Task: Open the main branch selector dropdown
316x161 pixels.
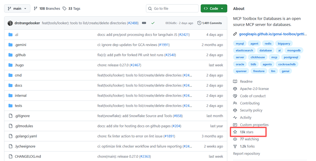Action: (x=17, y=8)
